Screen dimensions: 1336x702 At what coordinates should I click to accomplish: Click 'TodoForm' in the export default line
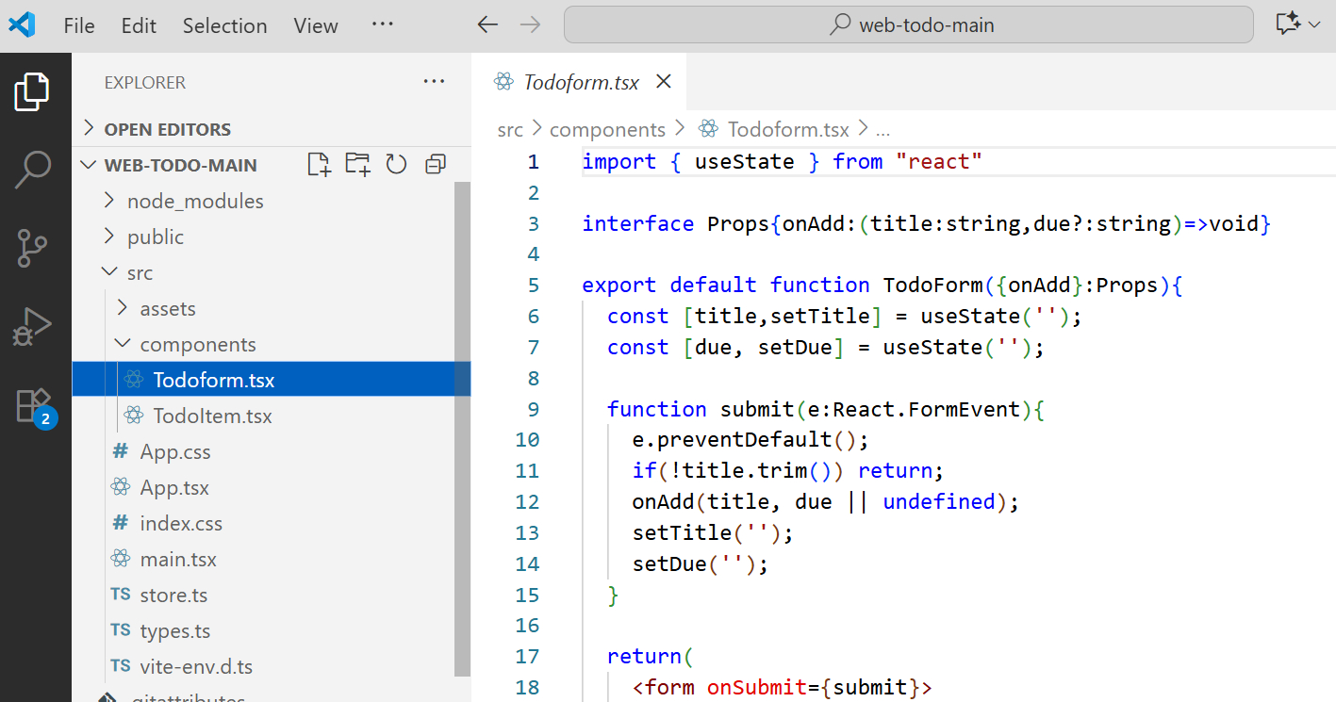(932, 285)
